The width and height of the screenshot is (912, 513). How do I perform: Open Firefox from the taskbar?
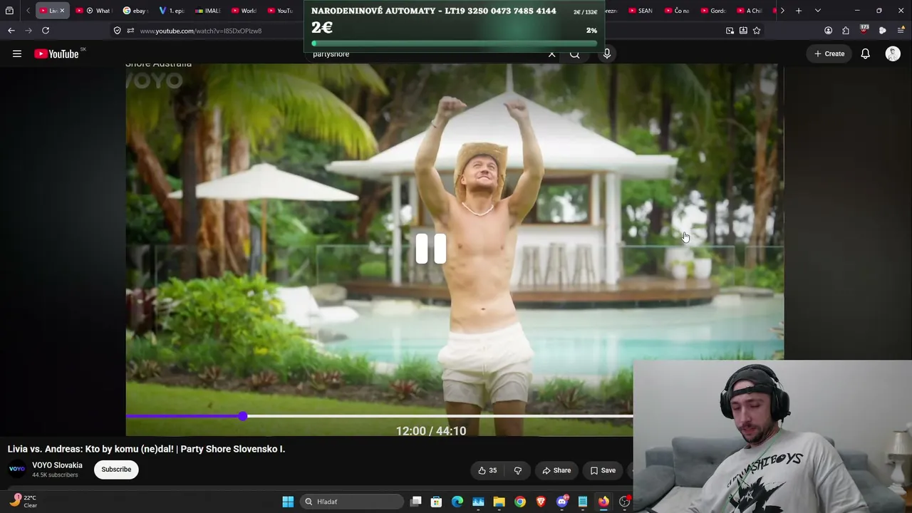603,502
